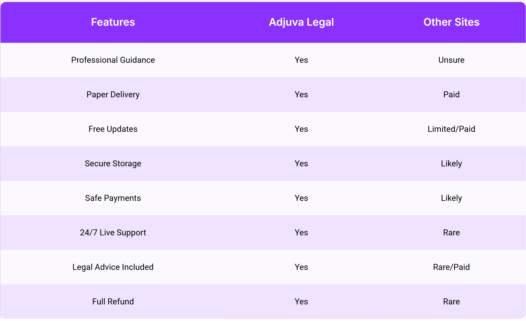Click the Adjuva Legal column header

pyautogui.click(x=301, y=22)
